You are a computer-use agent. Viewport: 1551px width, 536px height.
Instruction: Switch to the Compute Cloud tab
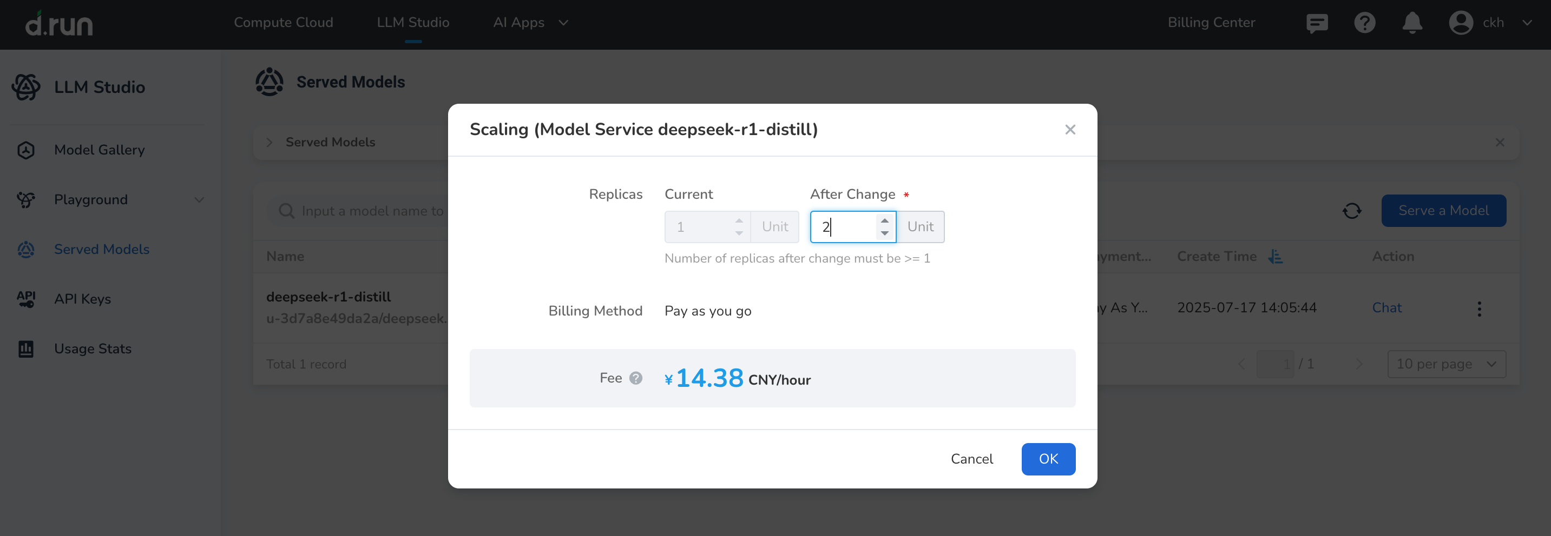click(x=283, y=23)
